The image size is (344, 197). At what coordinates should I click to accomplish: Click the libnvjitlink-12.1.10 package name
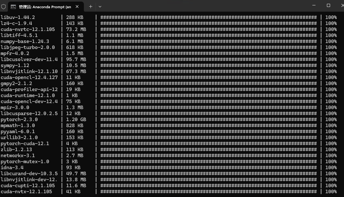tap(29, 71)
